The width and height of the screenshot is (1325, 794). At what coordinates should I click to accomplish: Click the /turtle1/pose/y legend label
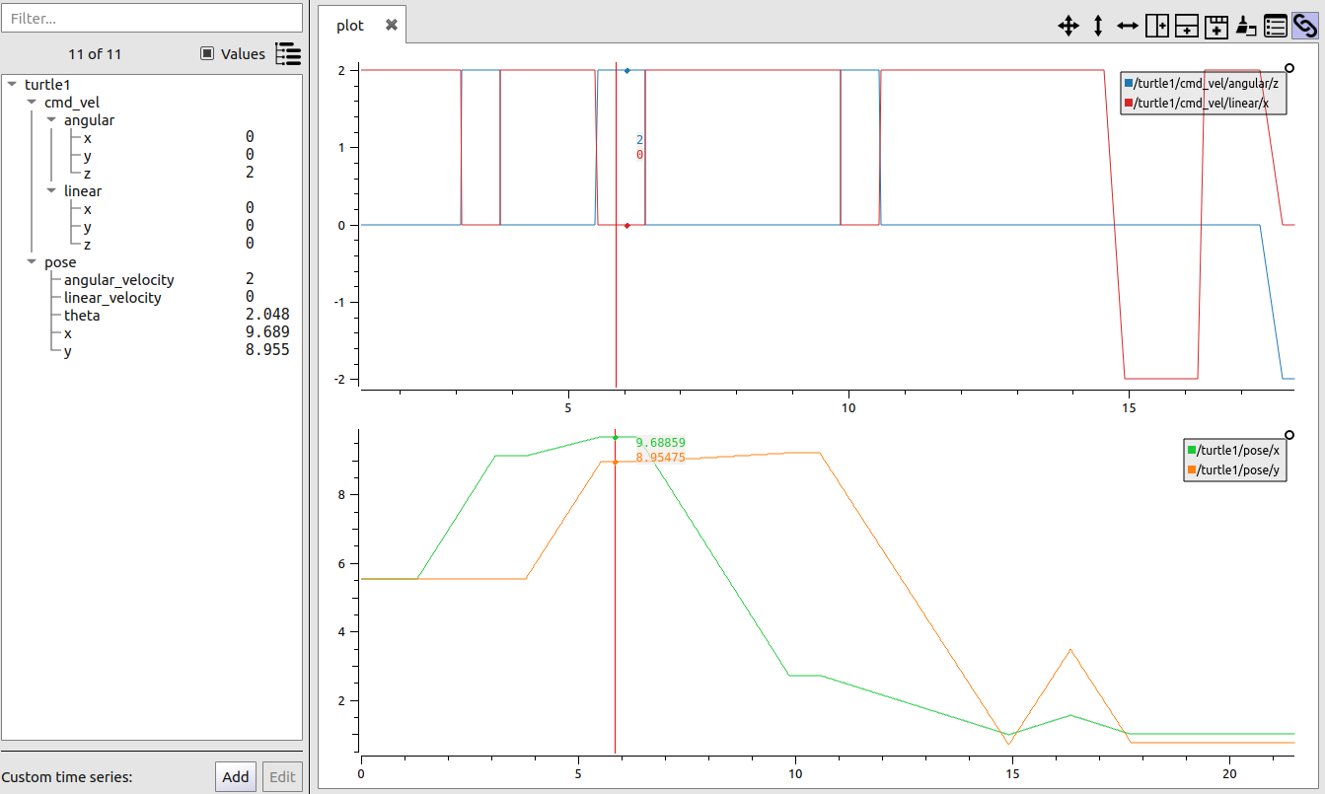coord(1238,469)
